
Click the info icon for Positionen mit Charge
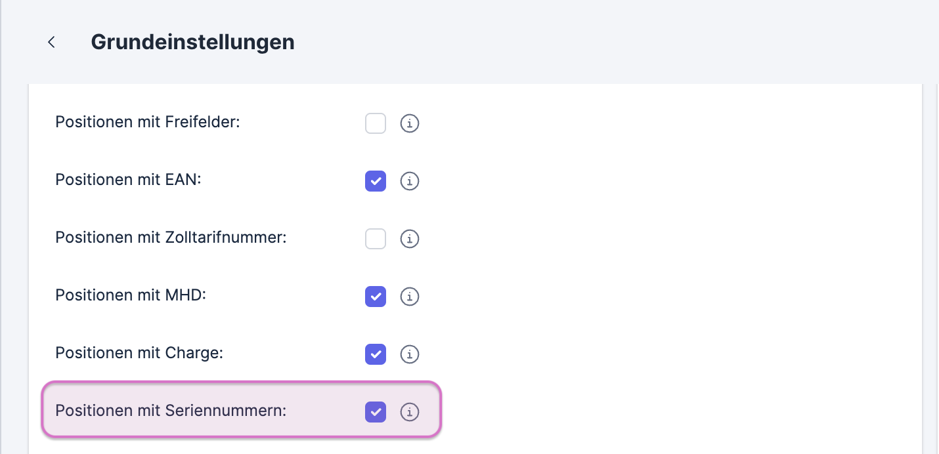[x=409, y=354]
